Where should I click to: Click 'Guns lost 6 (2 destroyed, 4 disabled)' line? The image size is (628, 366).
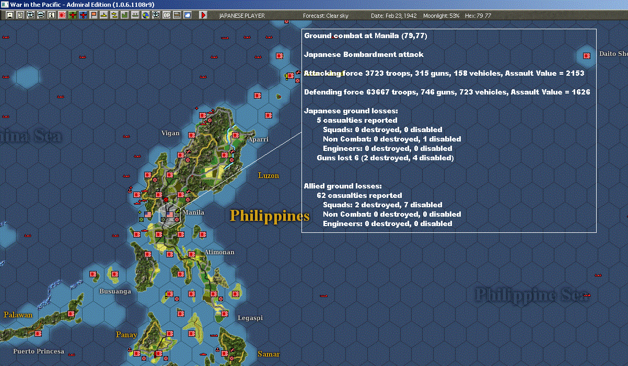point(385,158)
